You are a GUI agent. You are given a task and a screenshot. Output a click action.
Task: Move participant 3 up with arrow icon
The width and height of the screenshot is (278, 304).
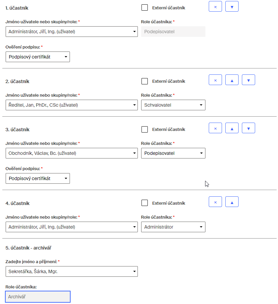click(x=232, y=128)
